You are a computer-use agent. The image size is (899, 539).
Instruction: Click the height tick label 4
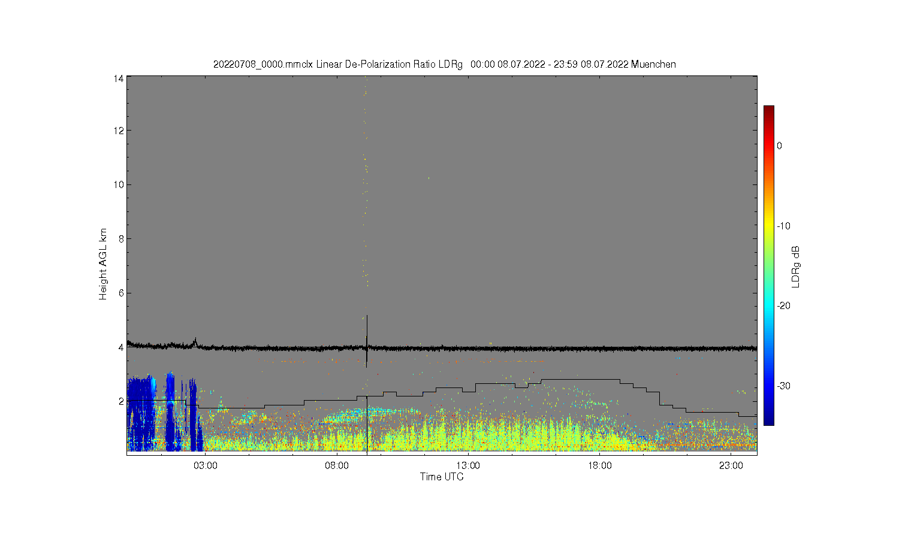[x=121, y=347]
